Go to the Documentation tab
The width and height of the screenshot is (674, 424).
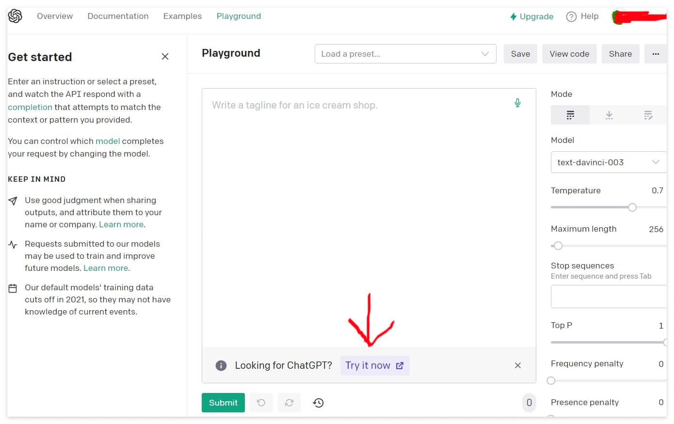[118, 16]
